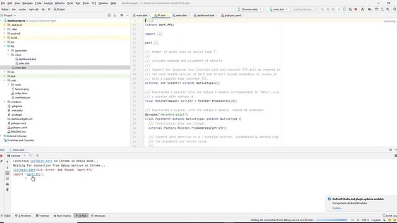Click lib/main.dart link in Launching line
397x223 pixels.
tap(42, 161)
